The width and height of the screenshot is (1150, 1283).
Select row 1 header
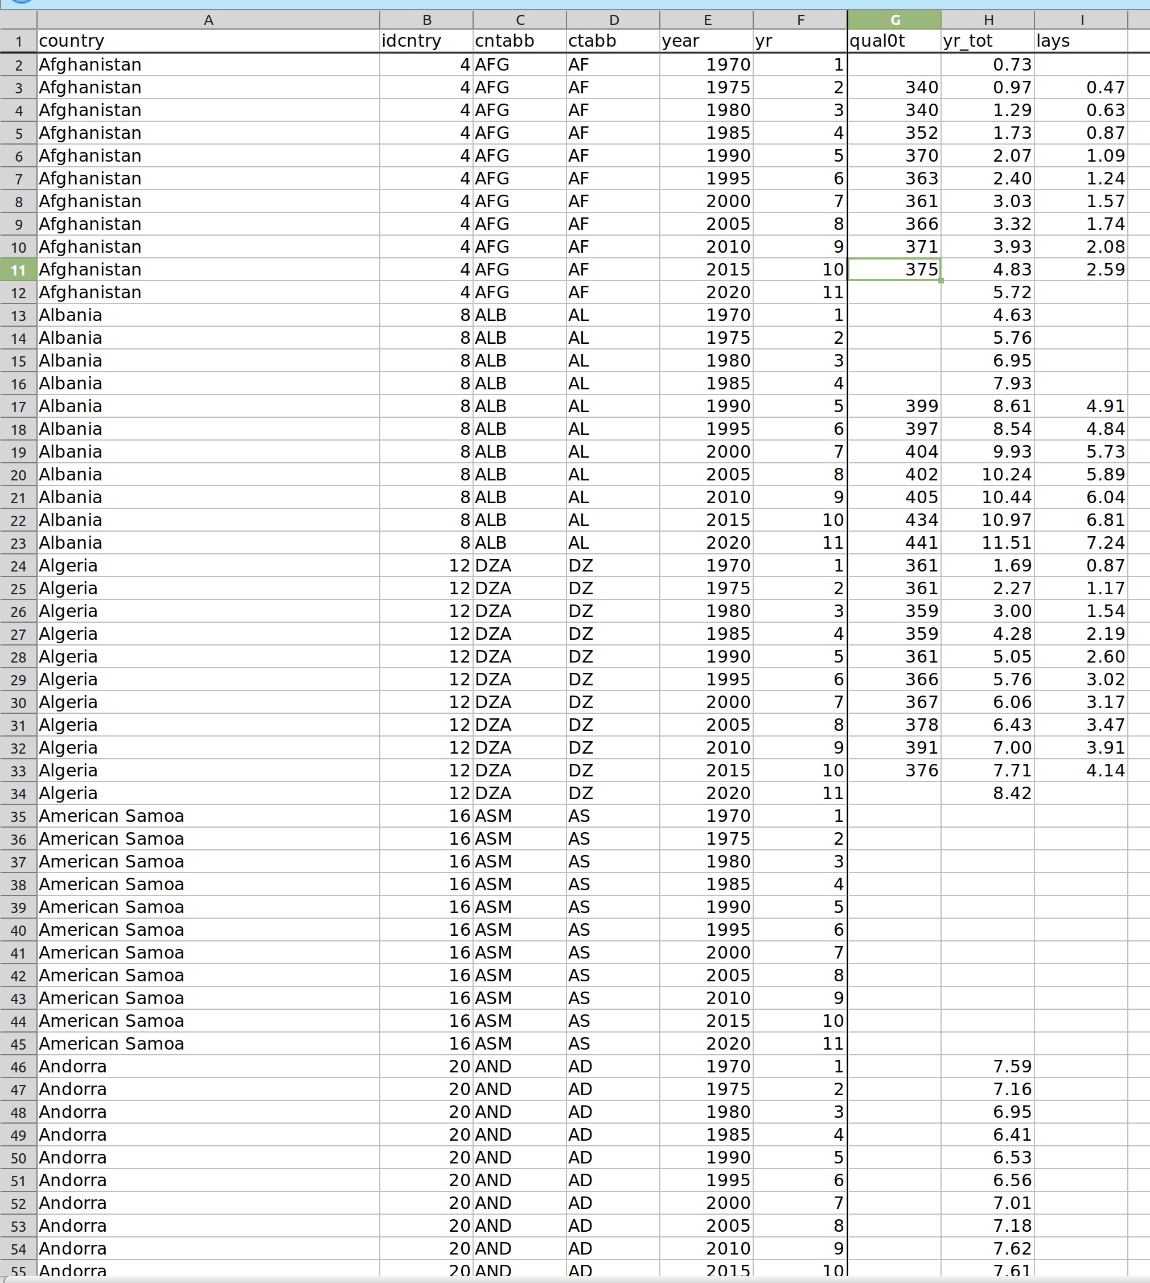point(18,41)
